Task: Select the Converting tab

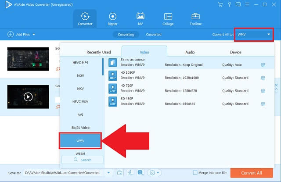Action: pos(126,35)
